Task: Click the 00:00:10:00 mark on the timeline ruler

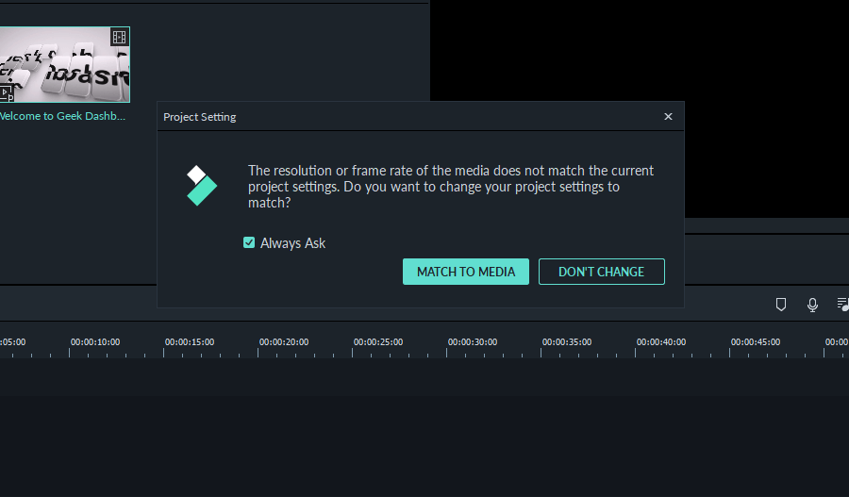Action: point(95,342)
